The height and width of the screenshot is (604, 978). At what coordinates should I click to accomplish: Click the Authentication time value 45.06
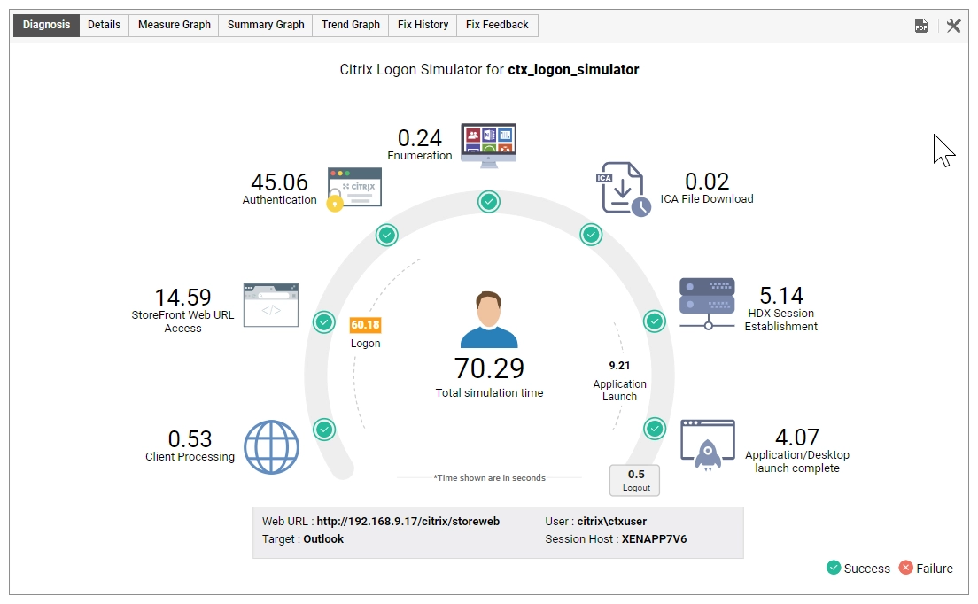pos(279,182)
